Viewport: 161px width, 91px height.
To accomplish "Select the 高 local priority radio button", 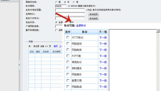I will coord(56,2).
